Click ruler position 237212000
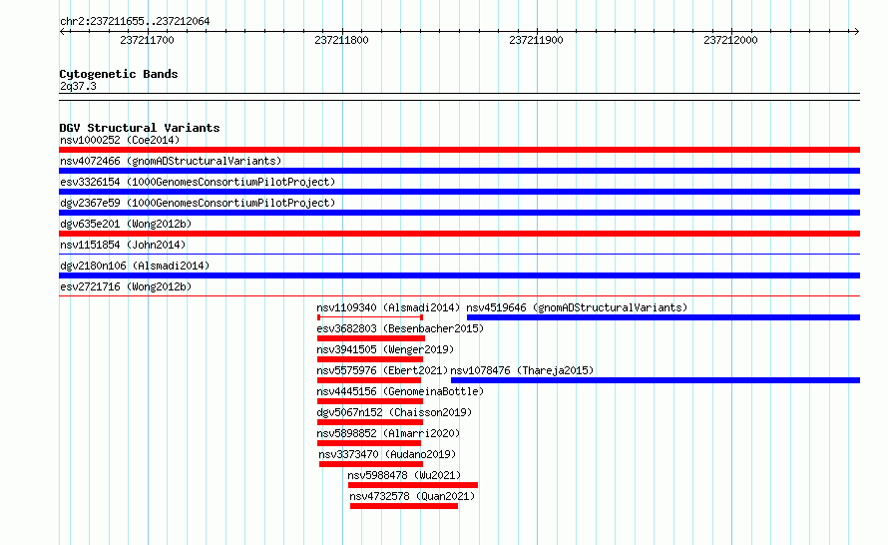Screen dimensions: 888x545 coord(730,40)
